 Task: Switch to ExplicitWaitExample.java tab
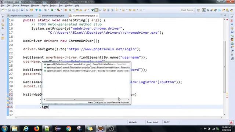[x=51, y=15]
